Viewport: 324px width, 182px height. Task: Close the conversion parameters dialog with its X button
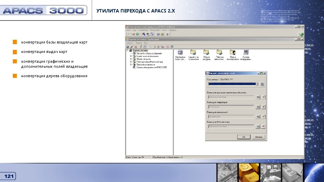(265, 73)
